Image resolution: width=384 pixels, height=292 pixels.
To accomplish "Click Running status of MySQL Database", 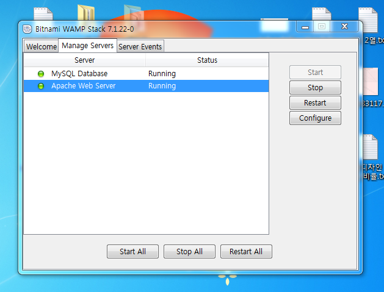I will [162, 74].
